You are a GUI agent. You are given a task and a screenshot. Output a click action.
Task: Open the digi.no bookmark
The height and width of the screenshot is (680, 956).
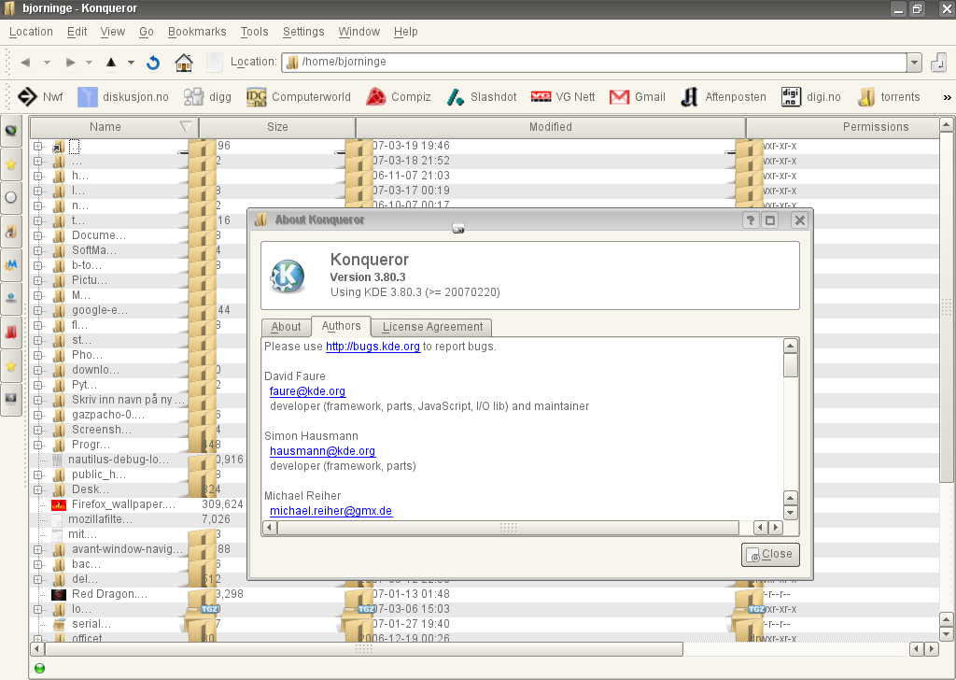[811, 97]
